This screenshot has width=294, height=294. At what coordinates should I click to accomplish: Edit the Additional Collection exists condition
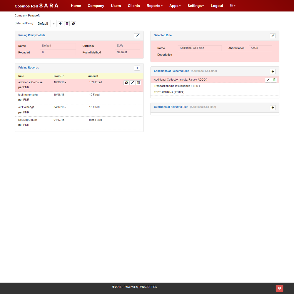tap(268, 80)
